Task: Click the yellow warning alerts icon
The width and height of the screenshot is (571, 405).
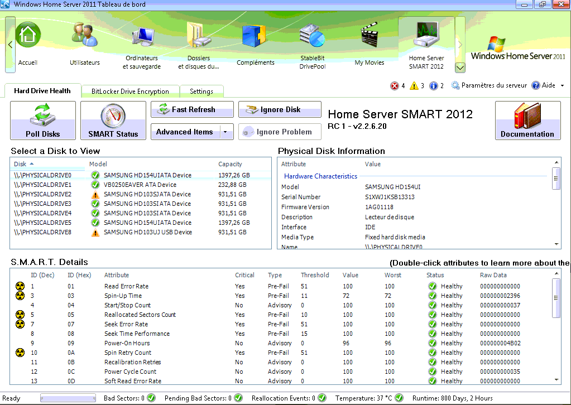Action: (414, 86)
